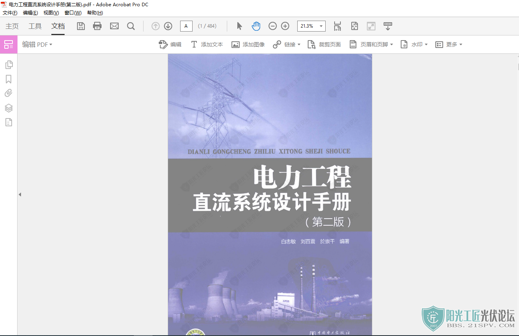The image size is (519, 336).
Task: Open the 链接 link dropdown
Action: (287, 44)
